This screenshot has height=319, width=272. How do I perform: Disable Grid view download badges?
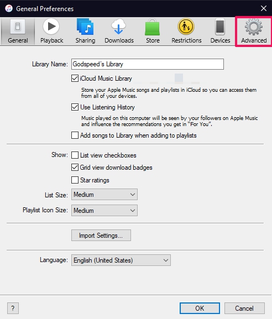(x=75, y=167)
